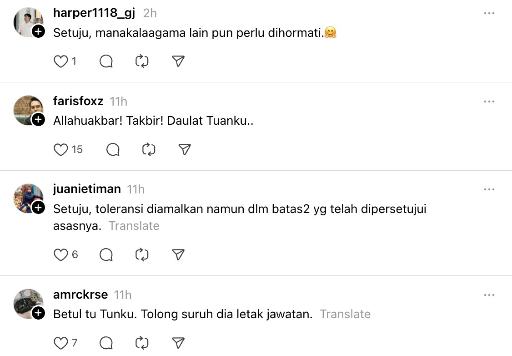Like the faristfoxz comment with 15 likes
The width and height of the screenshot is (512, 356).
[x=61, y=149]
